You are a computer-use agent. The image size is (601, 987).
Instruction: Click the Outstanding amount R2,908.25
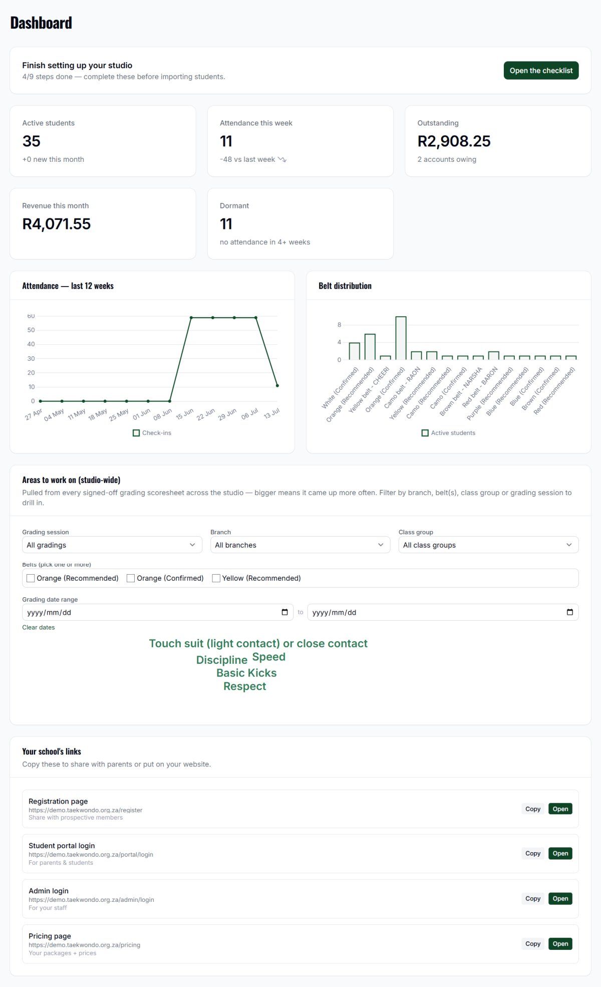point(454,141)
